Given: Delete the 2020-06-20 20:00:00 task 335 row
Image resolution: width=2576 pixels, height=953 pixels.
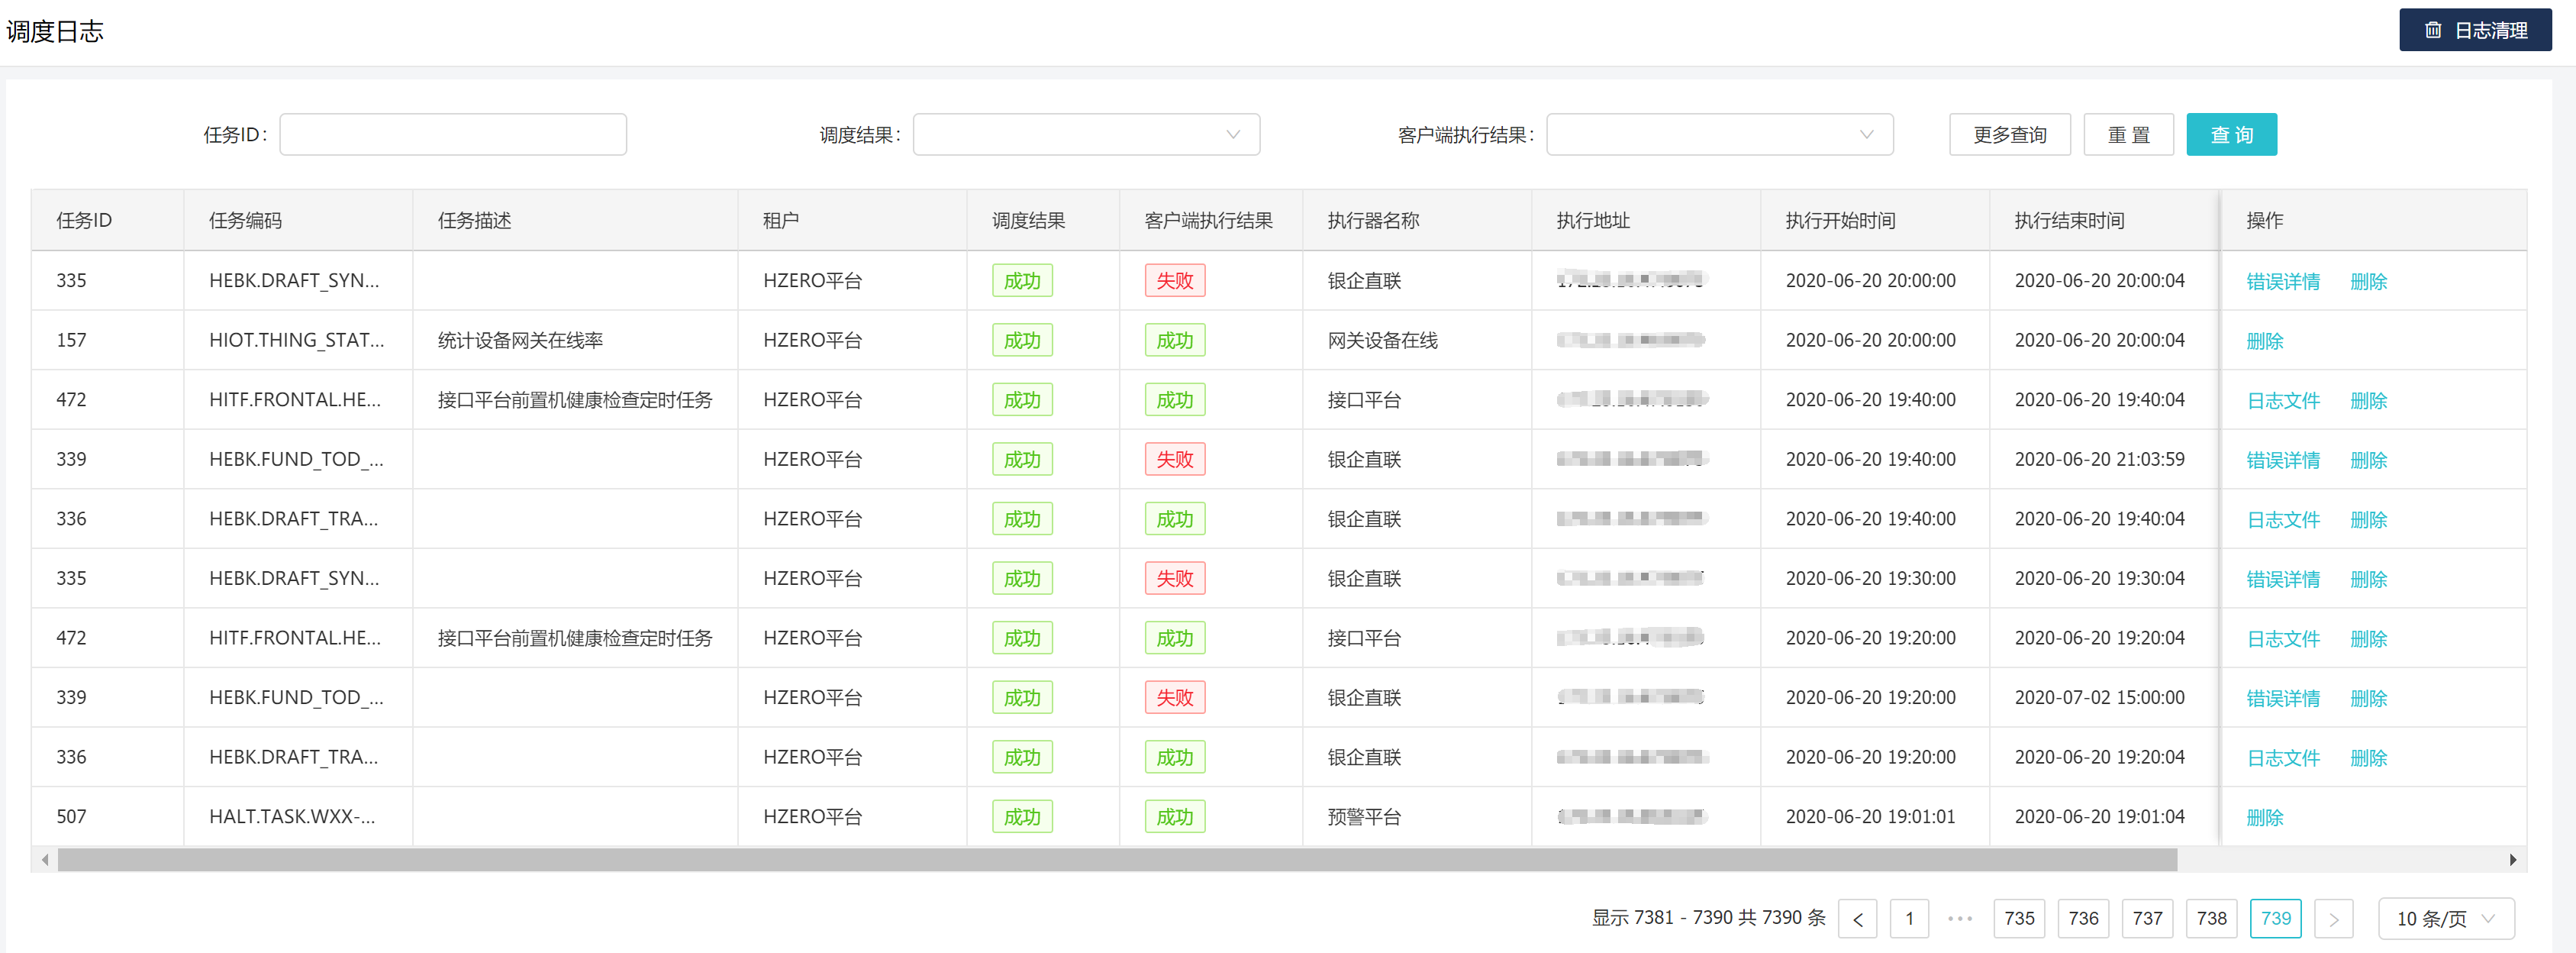Looking at the screenshot, I should pyautogui.click(x=2368, y=282).
